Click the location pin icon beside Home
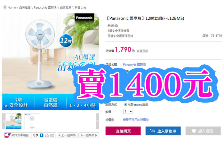Image resolution: width=224 pixels, height=141 pixels. click(x=5, y=7)
